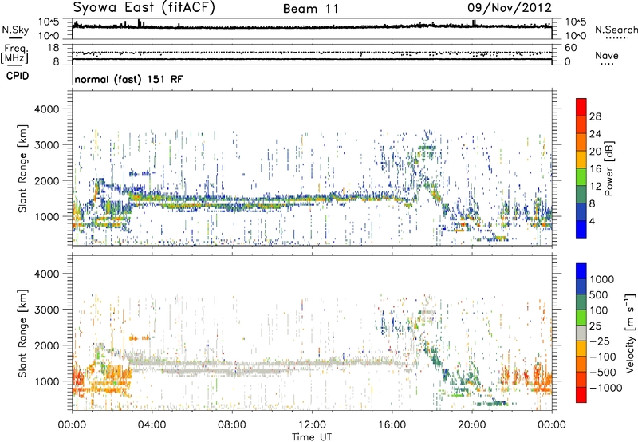Image resolution: width=638 pixels, height=442 pixels.
Task: Click the '20:00' time axis tick label
Action: (x=471, y=425)
